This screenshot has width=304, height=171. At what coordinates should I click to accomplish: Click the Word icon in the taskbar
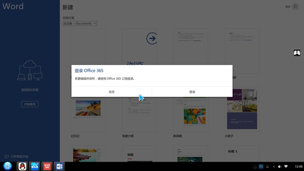click(x=59, y=166)
